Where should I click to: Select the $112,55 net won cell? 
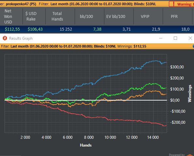click(12, 29)
